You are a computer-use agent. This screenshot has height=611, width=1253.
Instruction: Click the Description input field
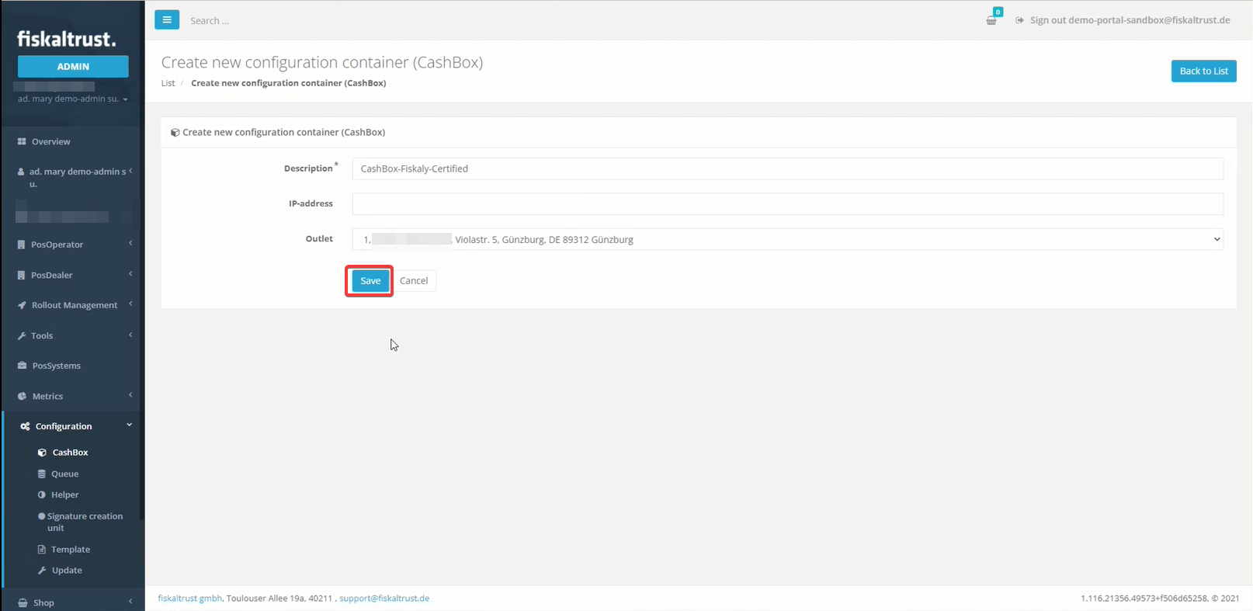[787, 168]
